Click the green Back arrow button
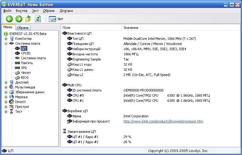The image size is (242, 155). (x=9, y=19)
